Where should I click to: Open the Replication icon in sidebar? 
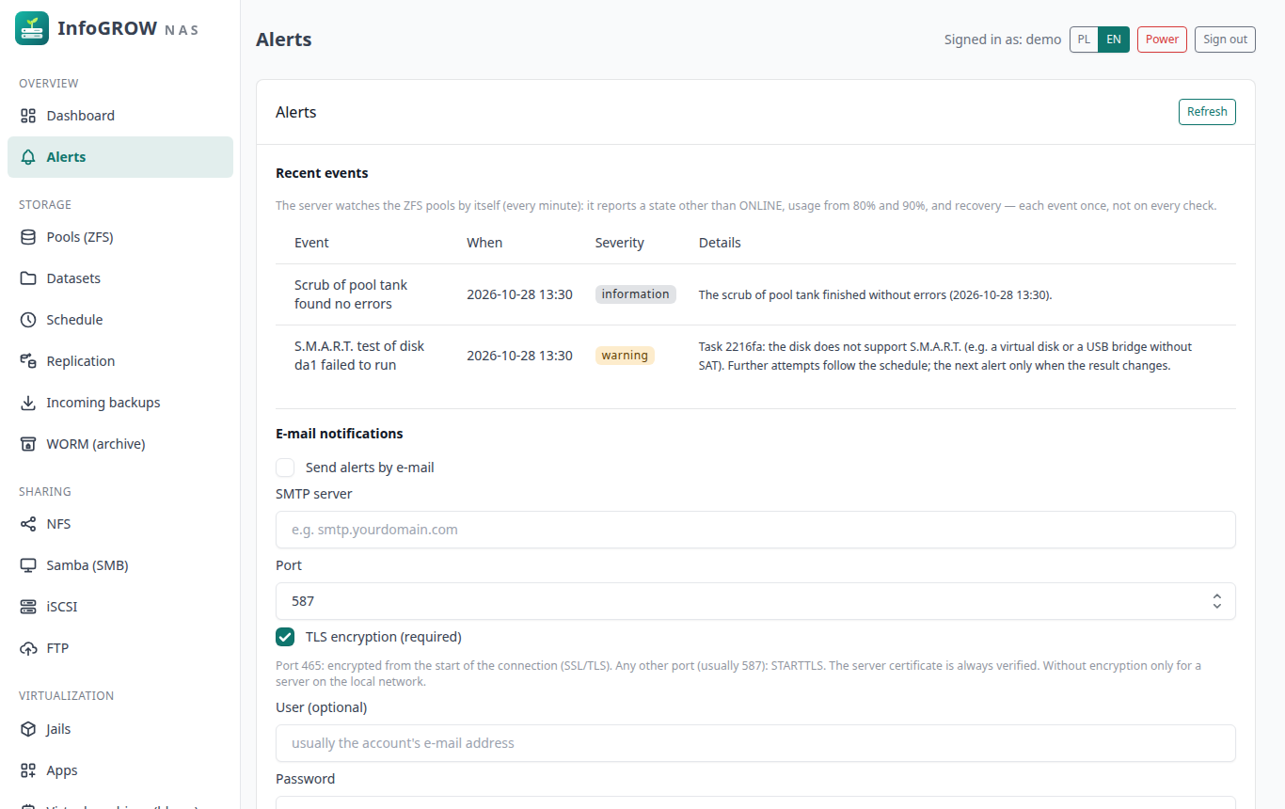tap(28, 361)
